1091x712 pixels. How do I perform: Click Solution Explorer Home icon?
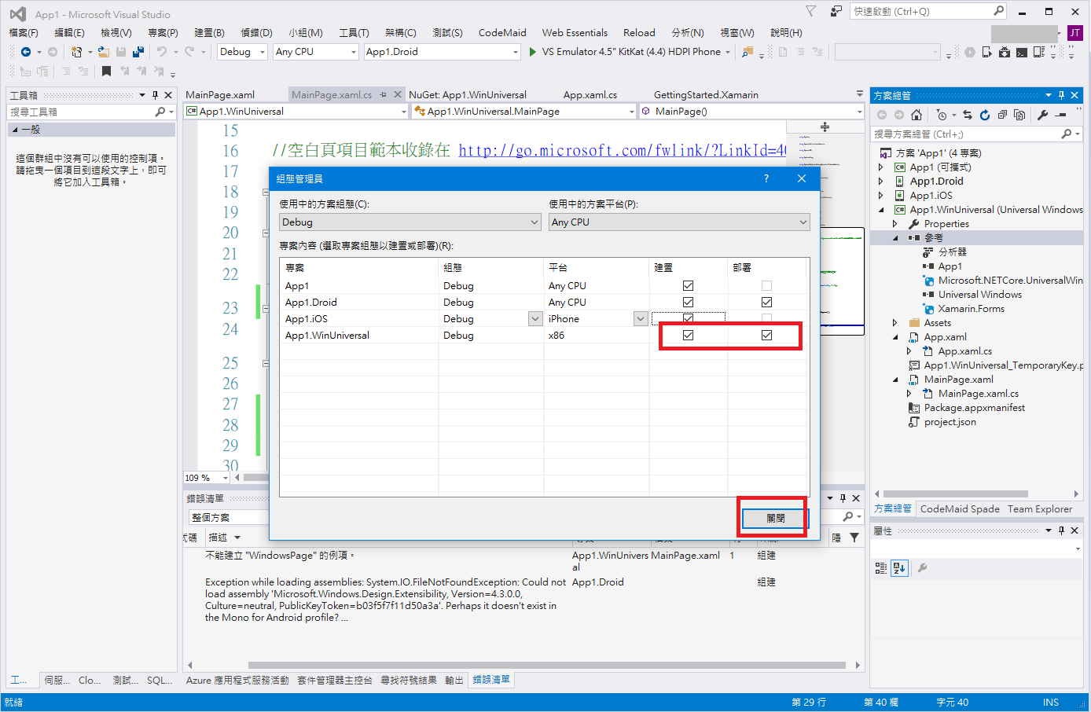(x=917, y=115)
